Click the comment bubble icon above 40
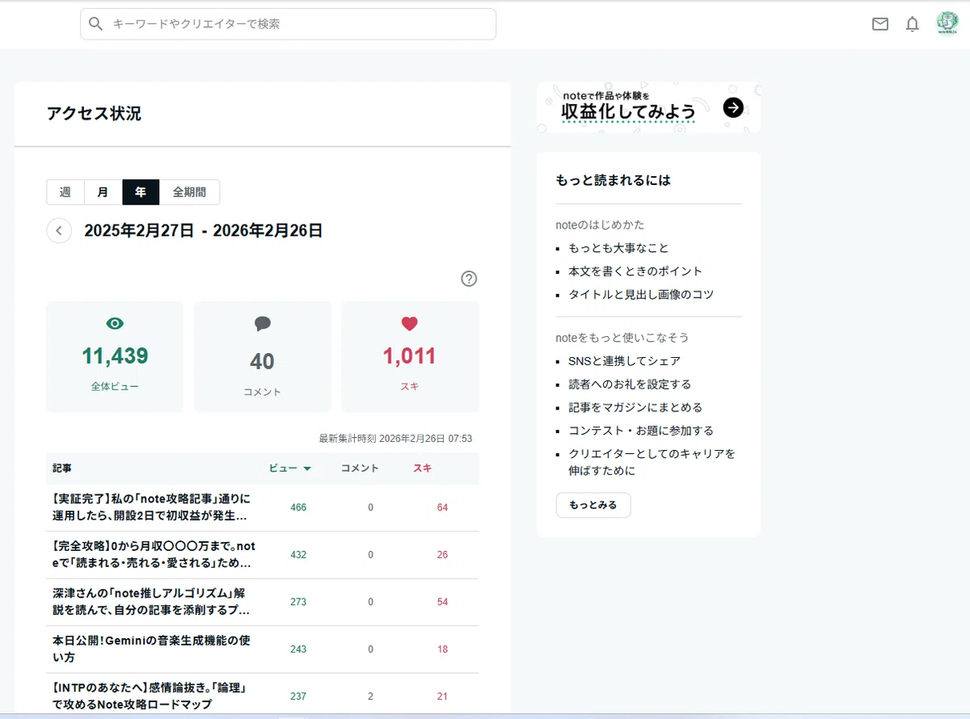This screenshot has height=719, width=970. (x=263, y=324)
